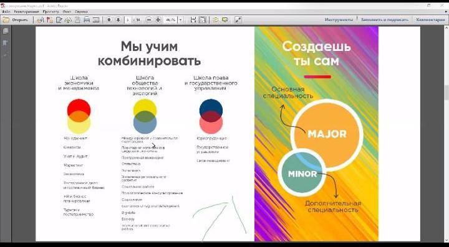Click the cloud upload toolbar icon
This screenshot has height=247, width=449.
point(68,20)
